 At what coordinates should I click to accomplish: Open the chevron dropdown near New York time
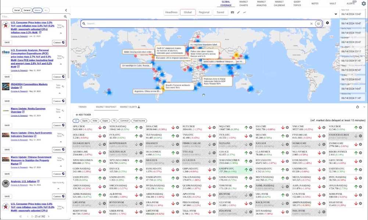335,14
